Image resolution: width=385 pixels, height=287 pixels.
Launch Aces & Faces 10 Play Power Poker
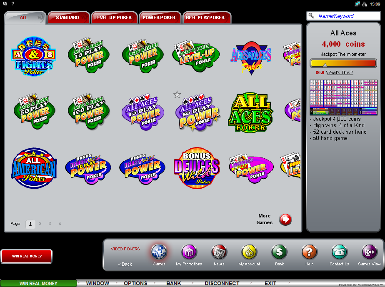(89, 55)
